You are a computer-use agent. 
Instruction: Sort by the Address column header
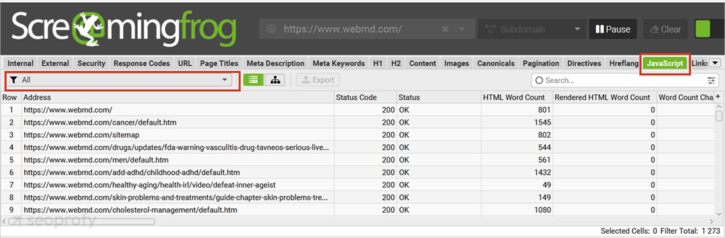pos(178,97)
